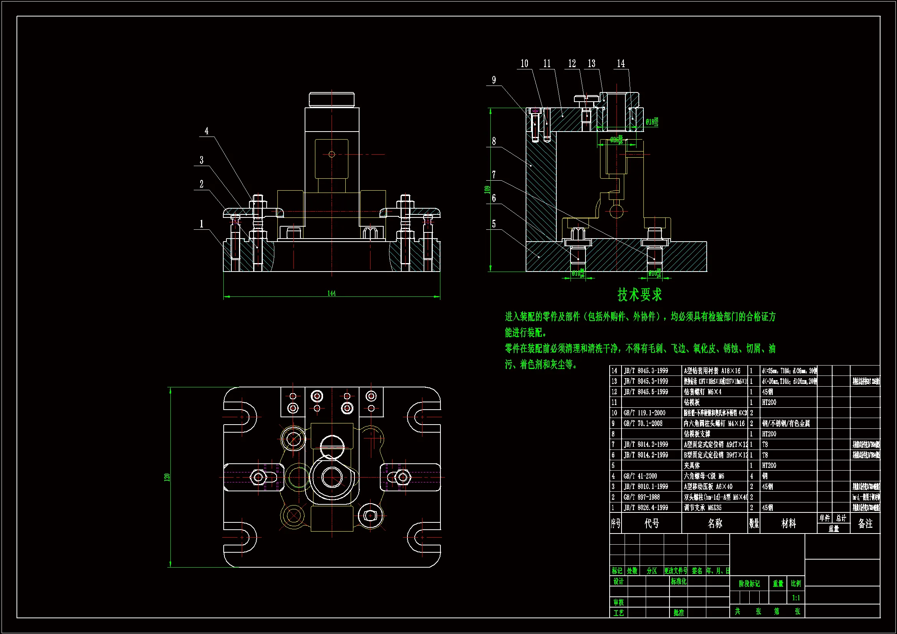This screenshot has height=634, width=897.
Task: Click the 材料 column header cell
Action: click(x=788, y=524)
